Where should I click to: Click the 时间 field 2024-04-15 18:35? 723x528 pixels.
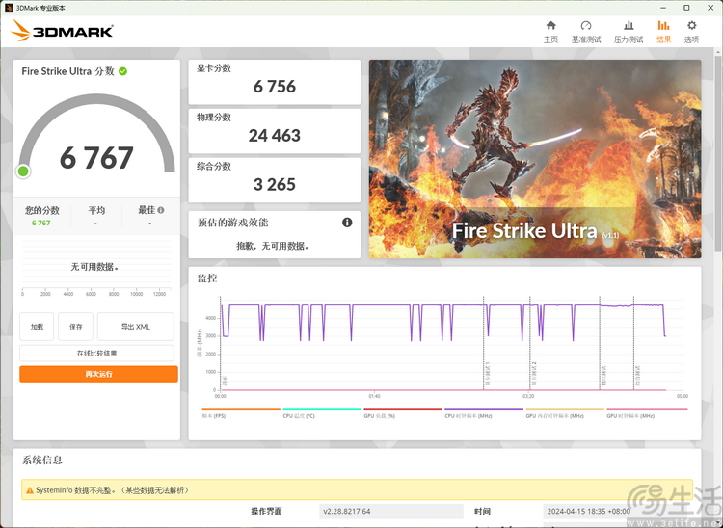pyautogui.click(x=618, y=512)
